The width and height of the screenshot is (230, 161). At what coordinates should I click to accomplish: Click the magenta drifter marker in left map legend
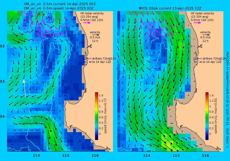pos(90,59)
